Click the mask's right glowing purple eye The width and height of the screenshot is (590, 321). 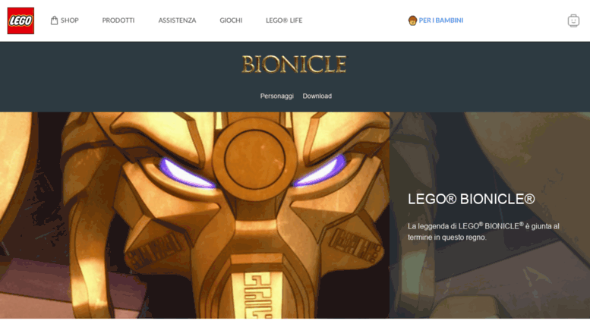pos(320,172)
